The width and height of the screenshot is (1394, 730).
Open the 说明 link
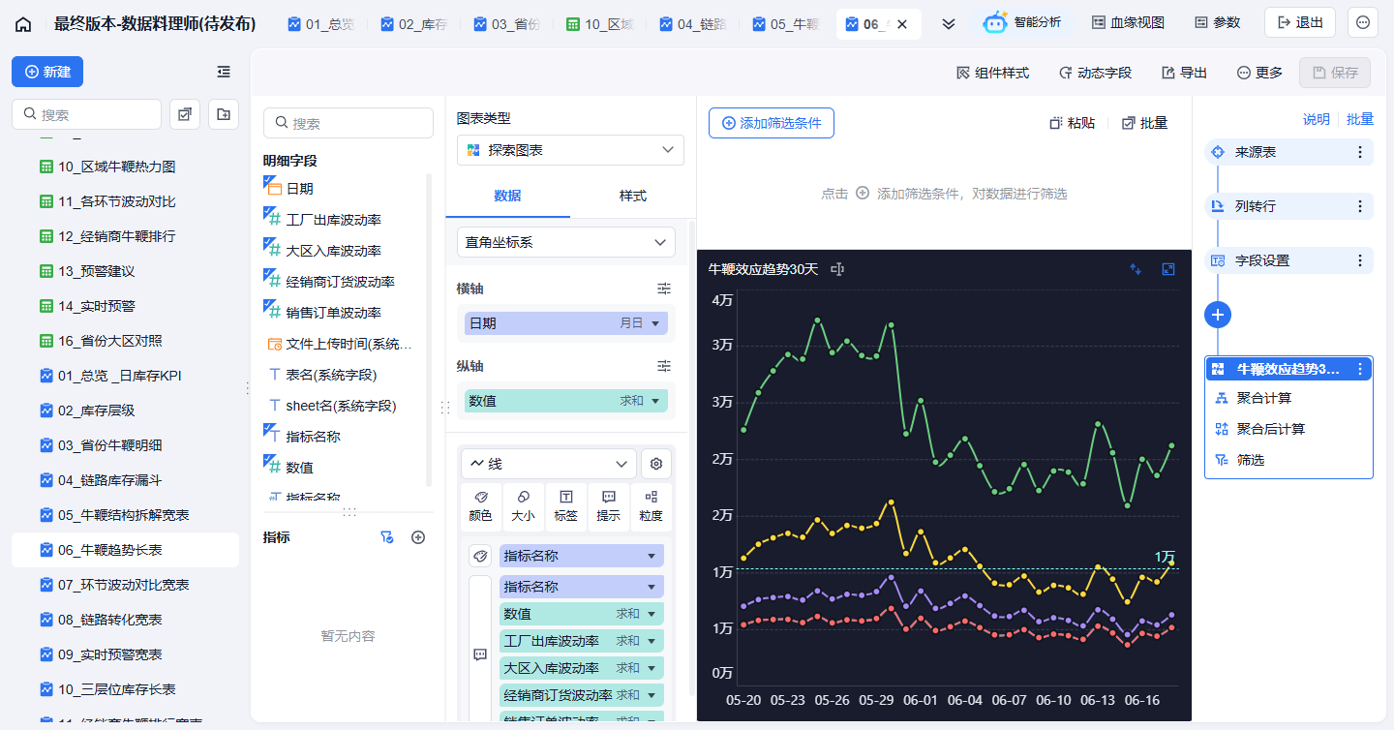[1317, 119]
